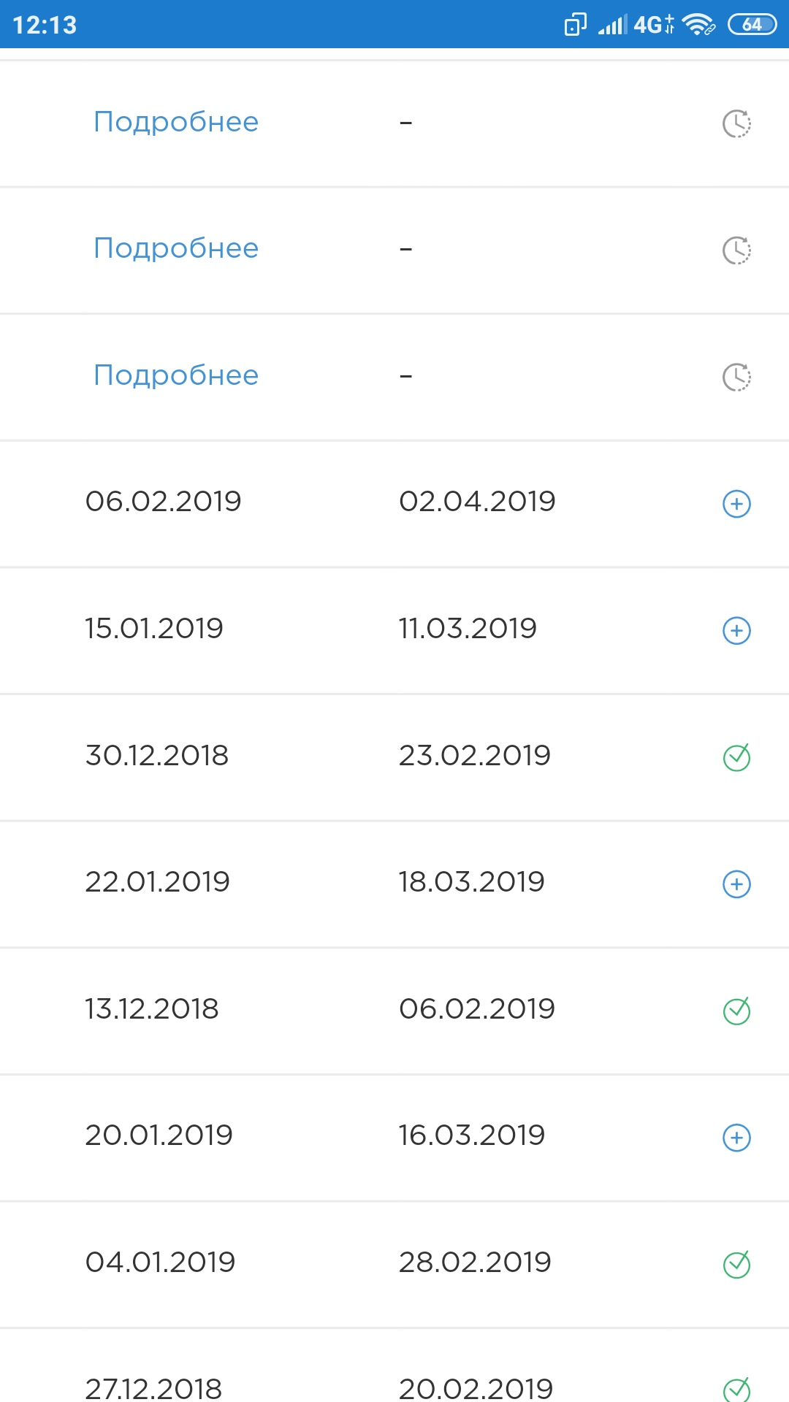Expand the row dated 15.01.2019 with plus
789x1402 pixels.
point(736,631)
